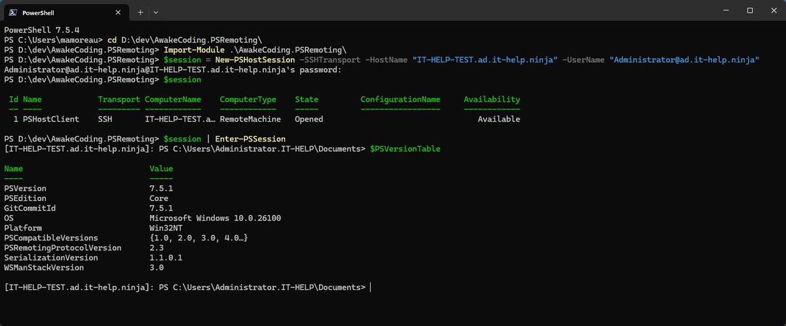Click the 'SerializationVersion' row name
The height and width of the screenshot is (326, 786).
point(50,257)
